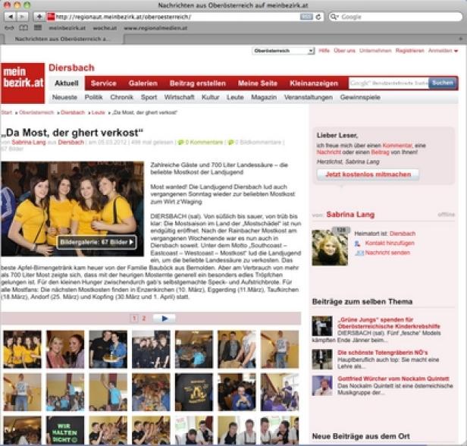Go back using the browser back arrow
The image size is (467, 446).
point(11,17)
